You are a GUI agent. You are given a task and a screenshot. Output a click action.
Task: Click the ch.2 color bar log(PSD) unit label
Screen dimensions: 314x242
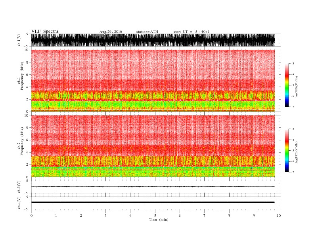(x=297, y=151)
